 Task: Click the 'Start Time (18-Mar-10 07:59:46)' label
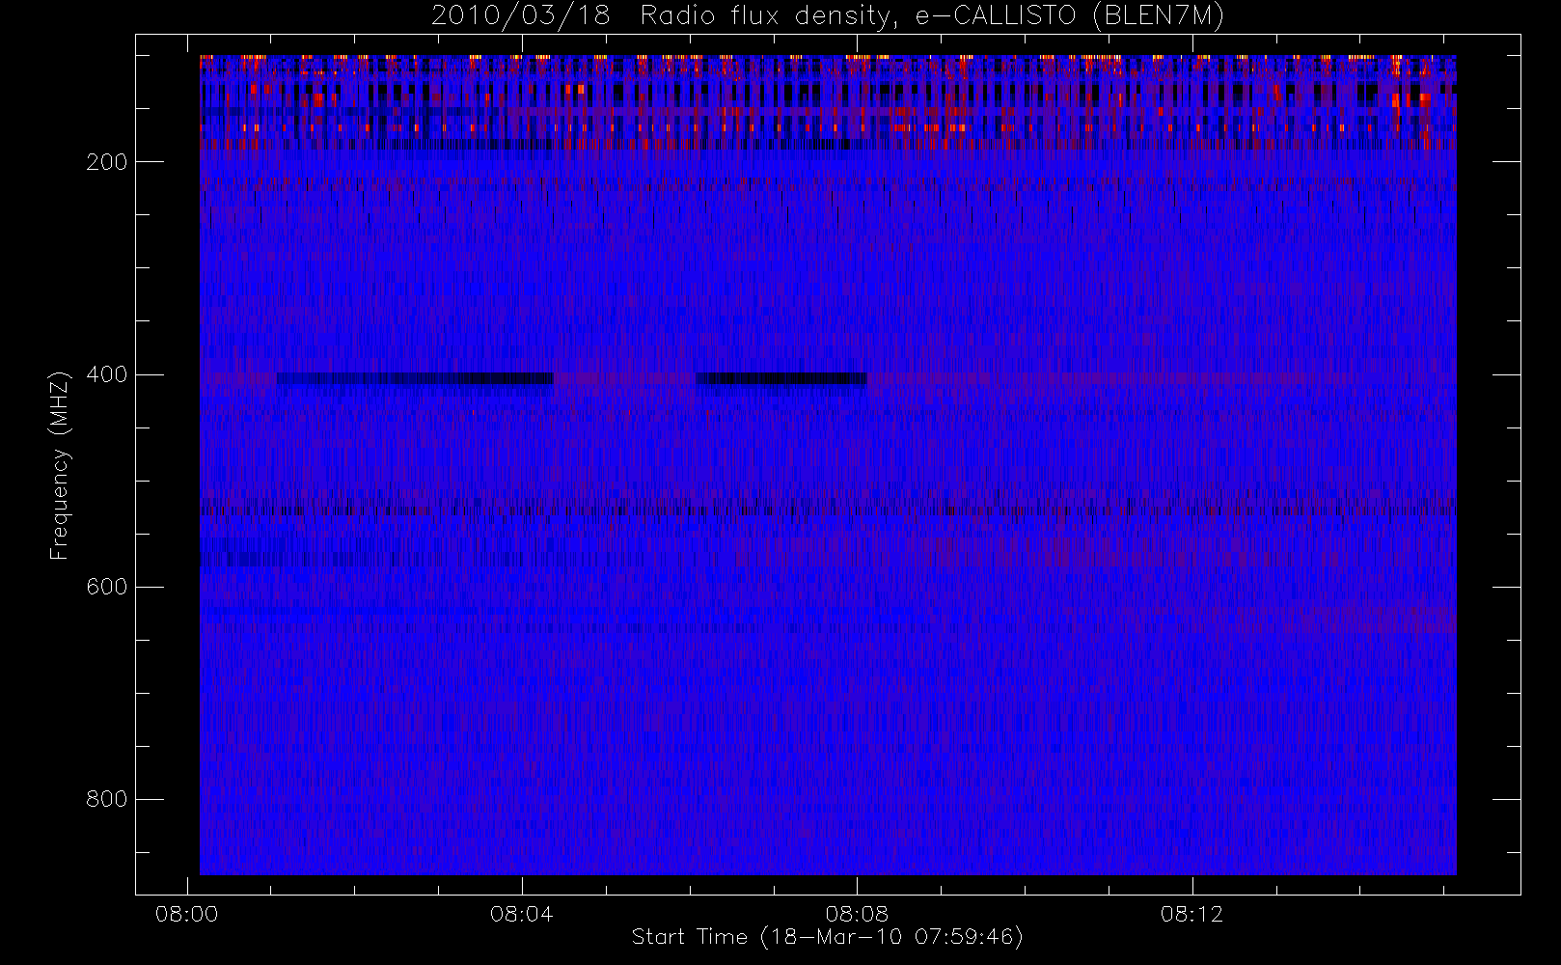click(x=827, y=937)
